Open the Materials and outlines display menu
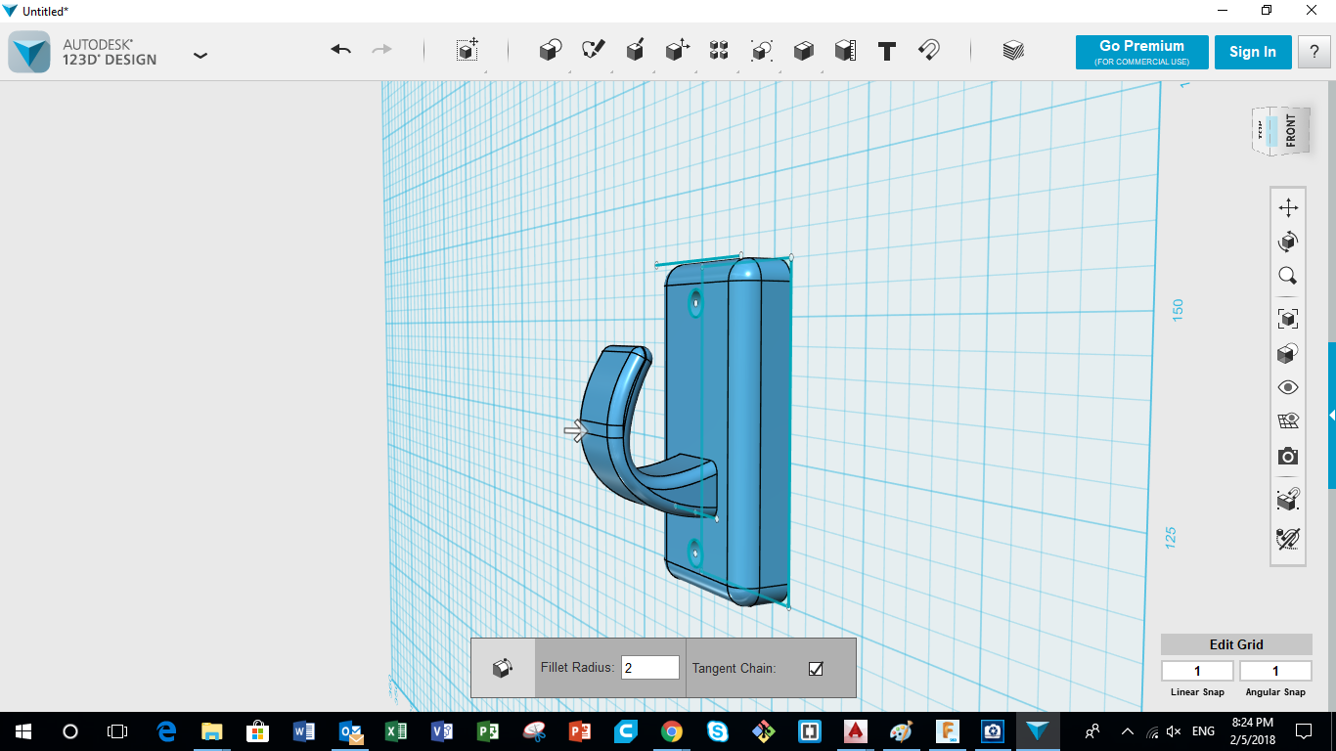The height and width of the screenshot is (751, 1336). [x=1288, y=353]
